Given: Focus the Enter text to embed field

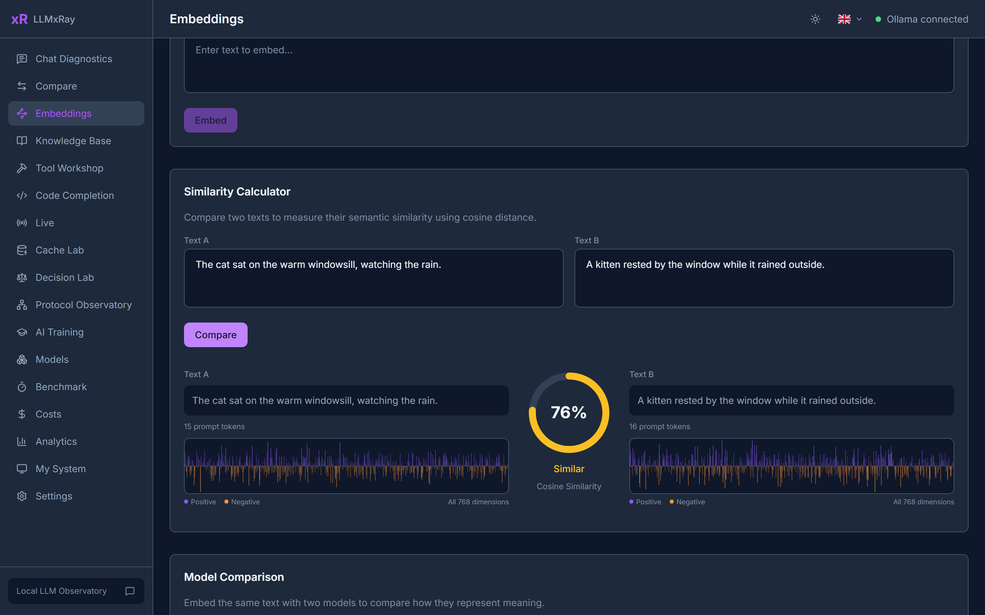Looking at the screenshot, I should point(569,65).
